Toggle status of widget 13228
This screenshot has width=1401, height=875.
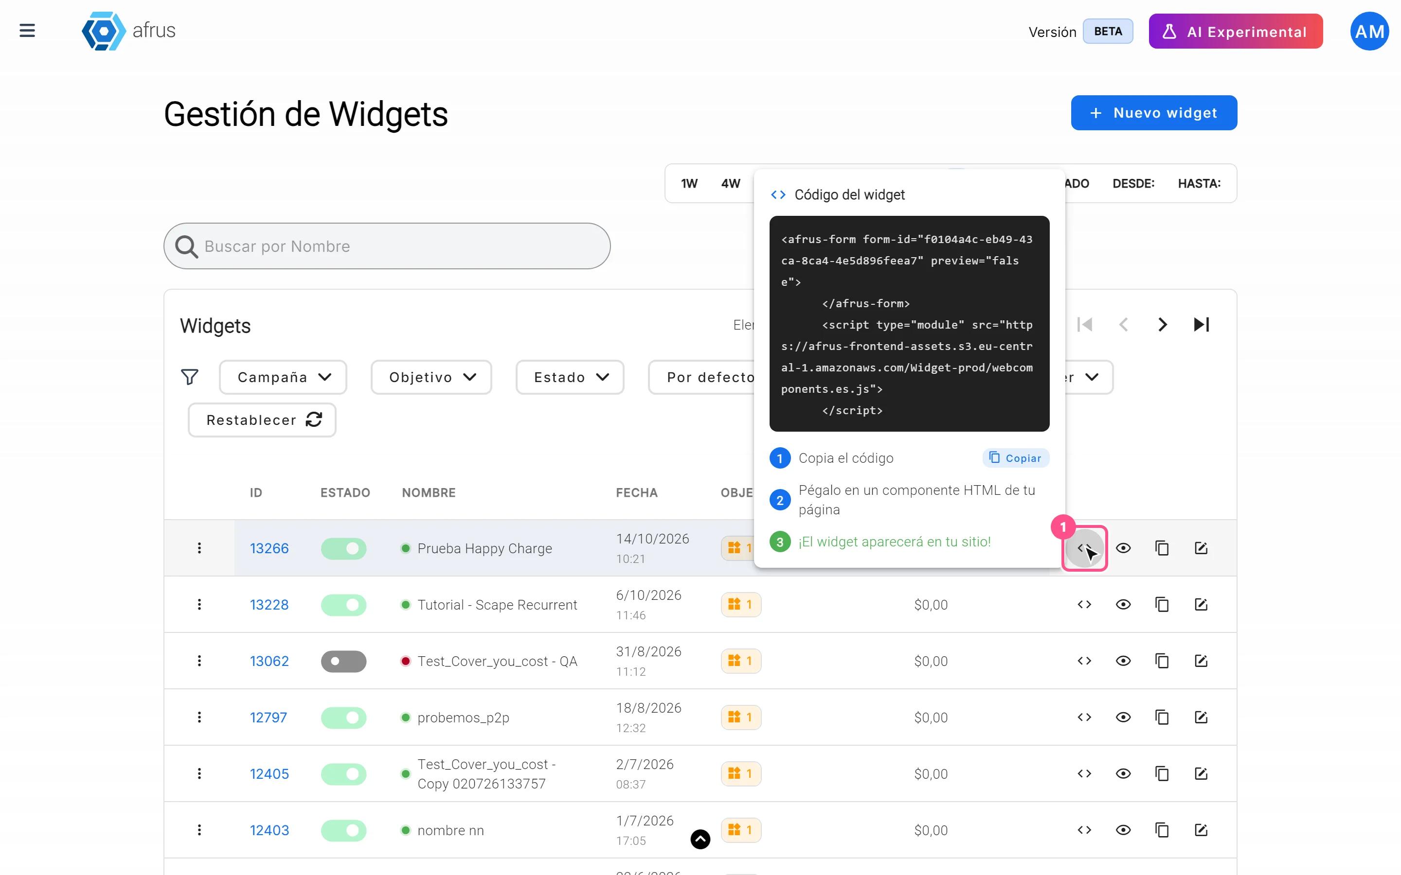coord(343,605)
